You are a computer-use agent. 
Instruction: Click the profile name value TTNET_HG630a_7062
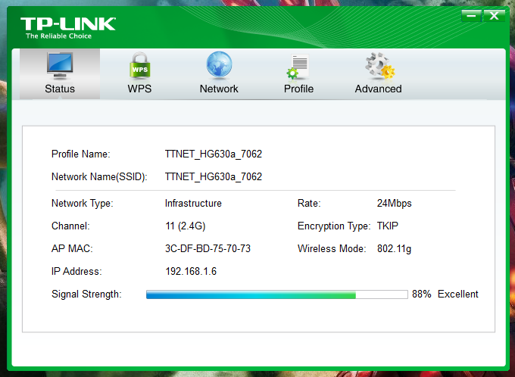[214, 154]
